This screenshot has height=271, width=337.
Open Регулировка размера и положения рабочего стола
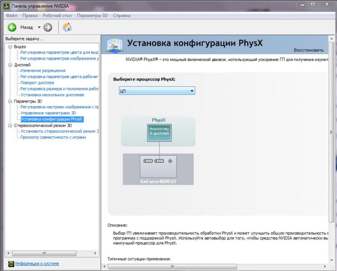click(x=59, y=89)
